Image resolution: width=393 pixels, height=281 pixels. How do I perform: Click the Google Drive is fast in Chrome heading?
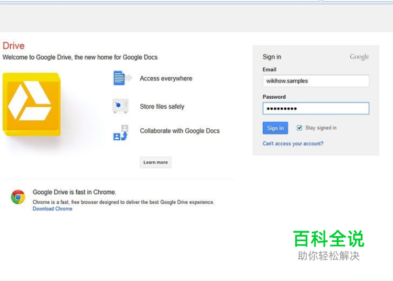click(74, 192)
